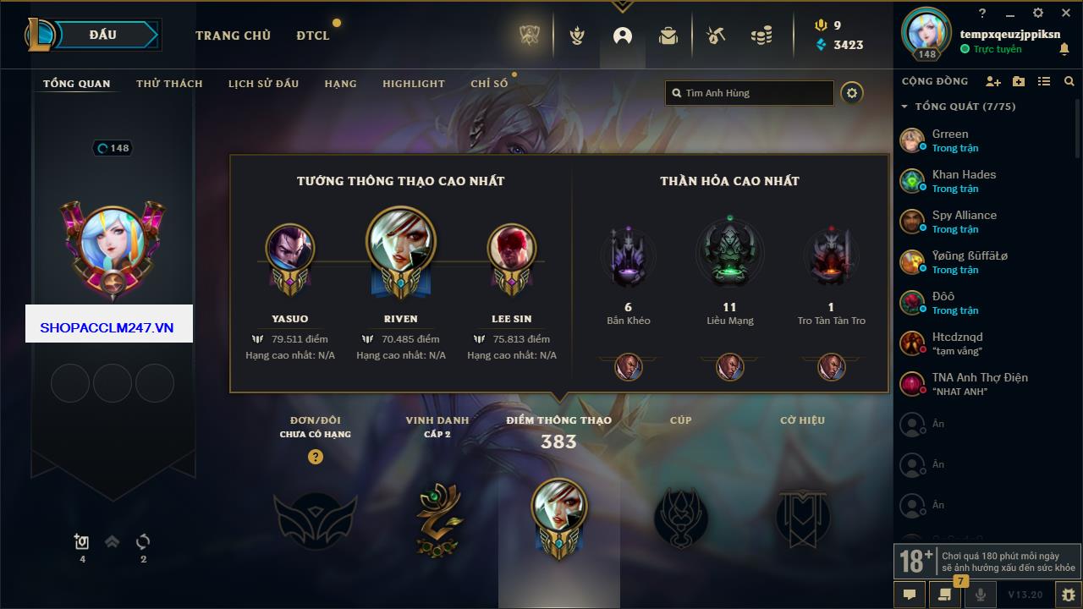This screenshot has width=1083, height=609.
Task: Open the chat bubble panel button
Action: click(910, 595)
